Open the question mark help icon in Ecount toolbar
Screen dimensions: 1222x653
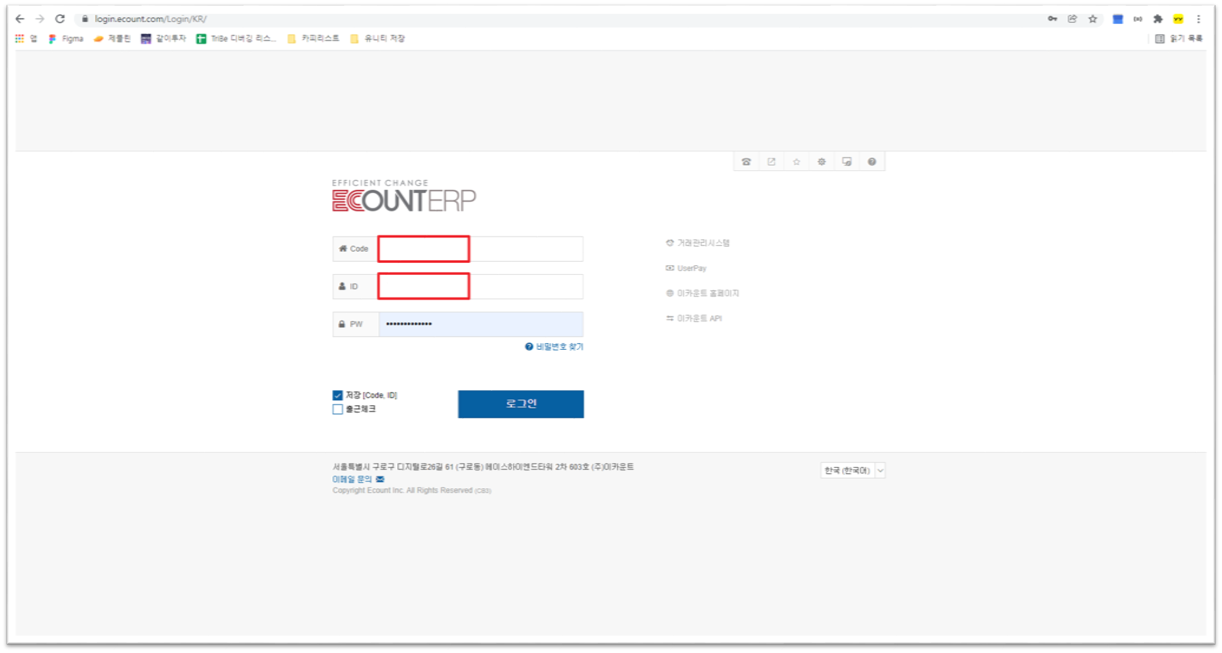pos(872,162)
